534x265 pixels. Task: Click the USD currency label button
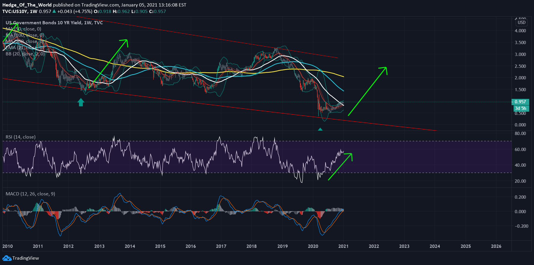(x=522, y=23)
